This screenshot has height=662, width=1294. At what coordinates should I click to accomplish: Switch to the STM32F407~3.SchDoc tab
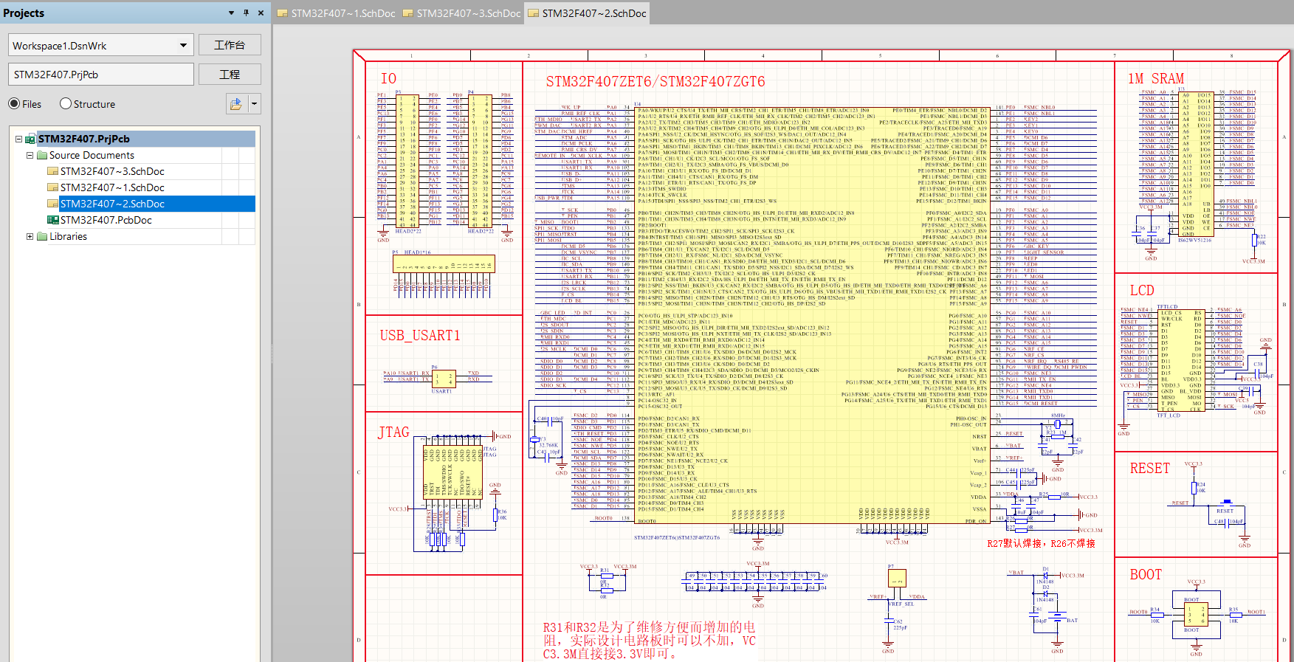pos(461,13)
